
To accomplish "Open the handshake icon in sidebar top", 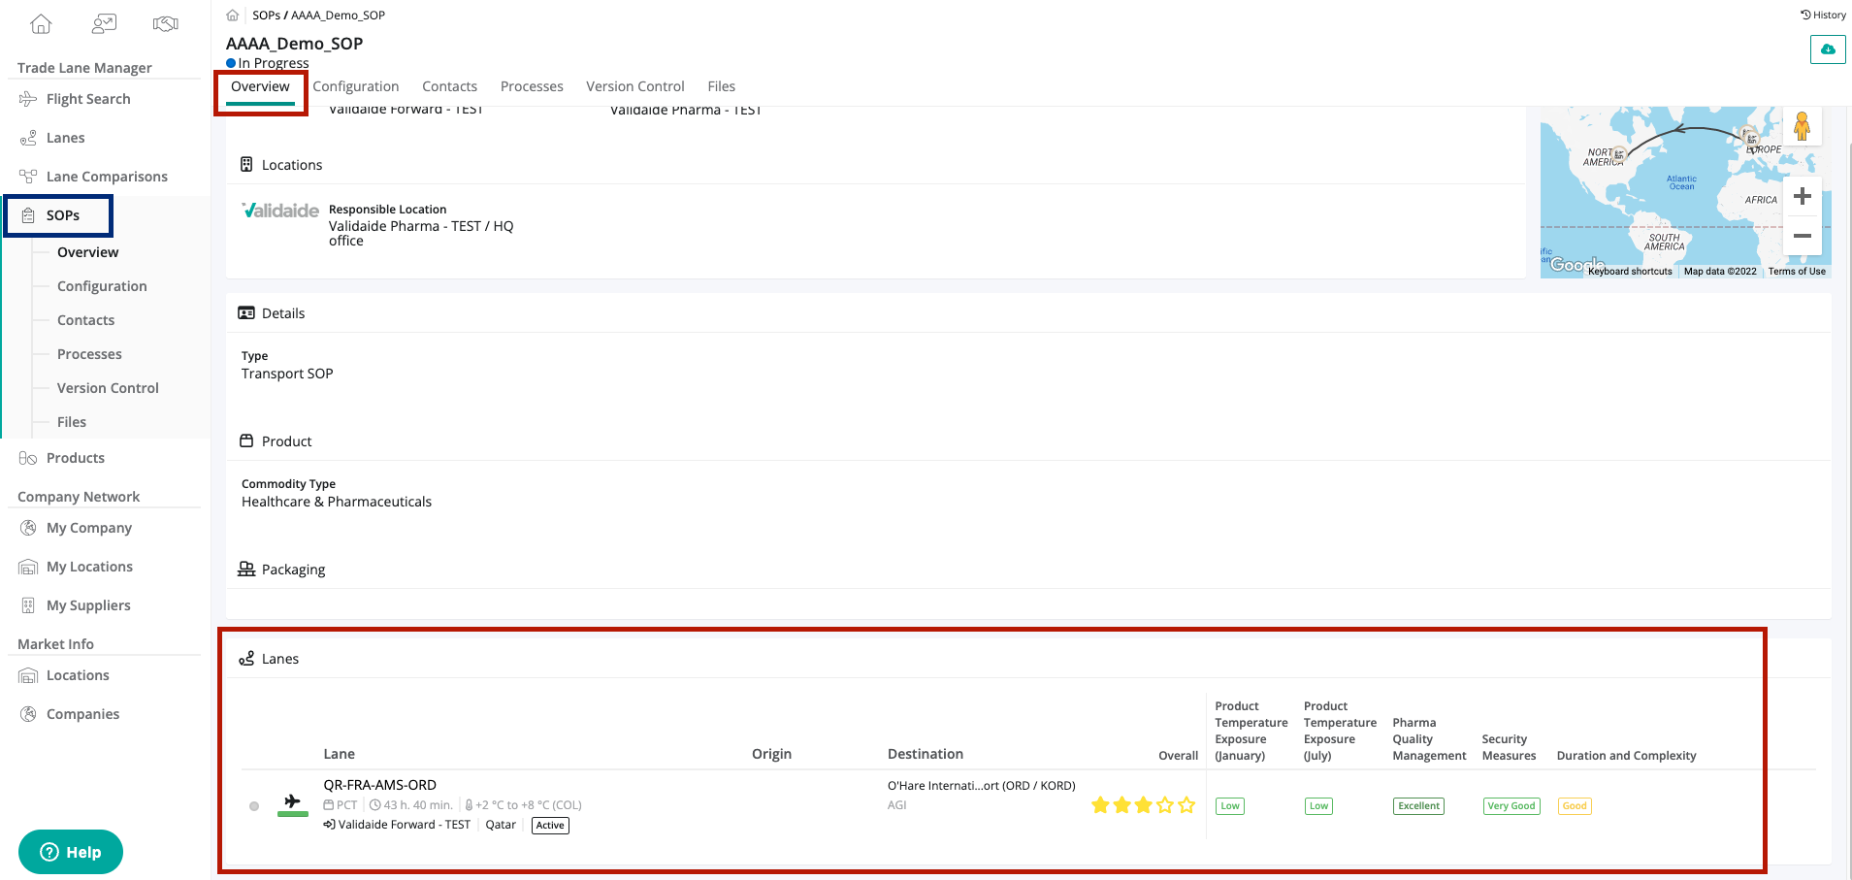I will (x=166, y=23).
